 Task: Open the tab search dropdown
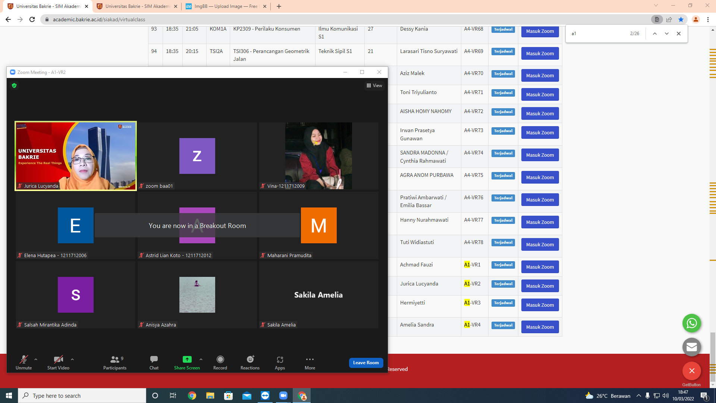656,6
